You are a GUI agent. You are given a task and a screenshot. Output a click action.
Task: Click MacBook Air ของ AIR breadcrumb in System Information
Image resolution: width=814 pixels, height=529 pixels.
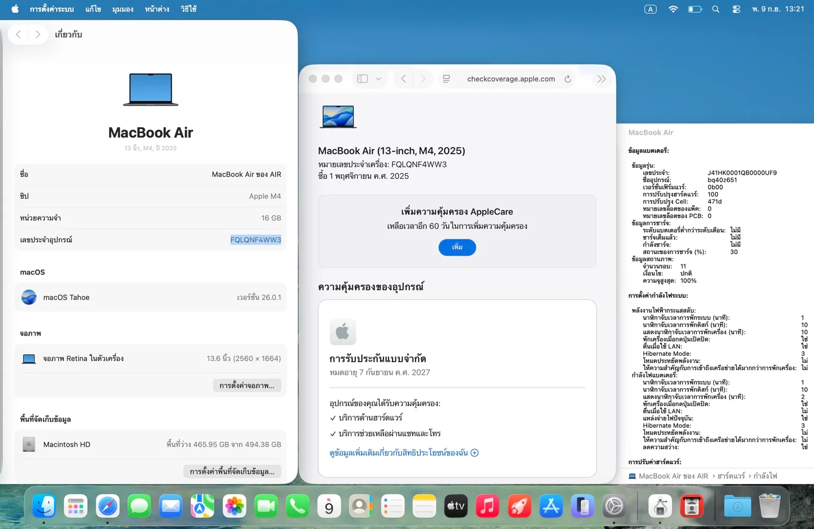673,476
